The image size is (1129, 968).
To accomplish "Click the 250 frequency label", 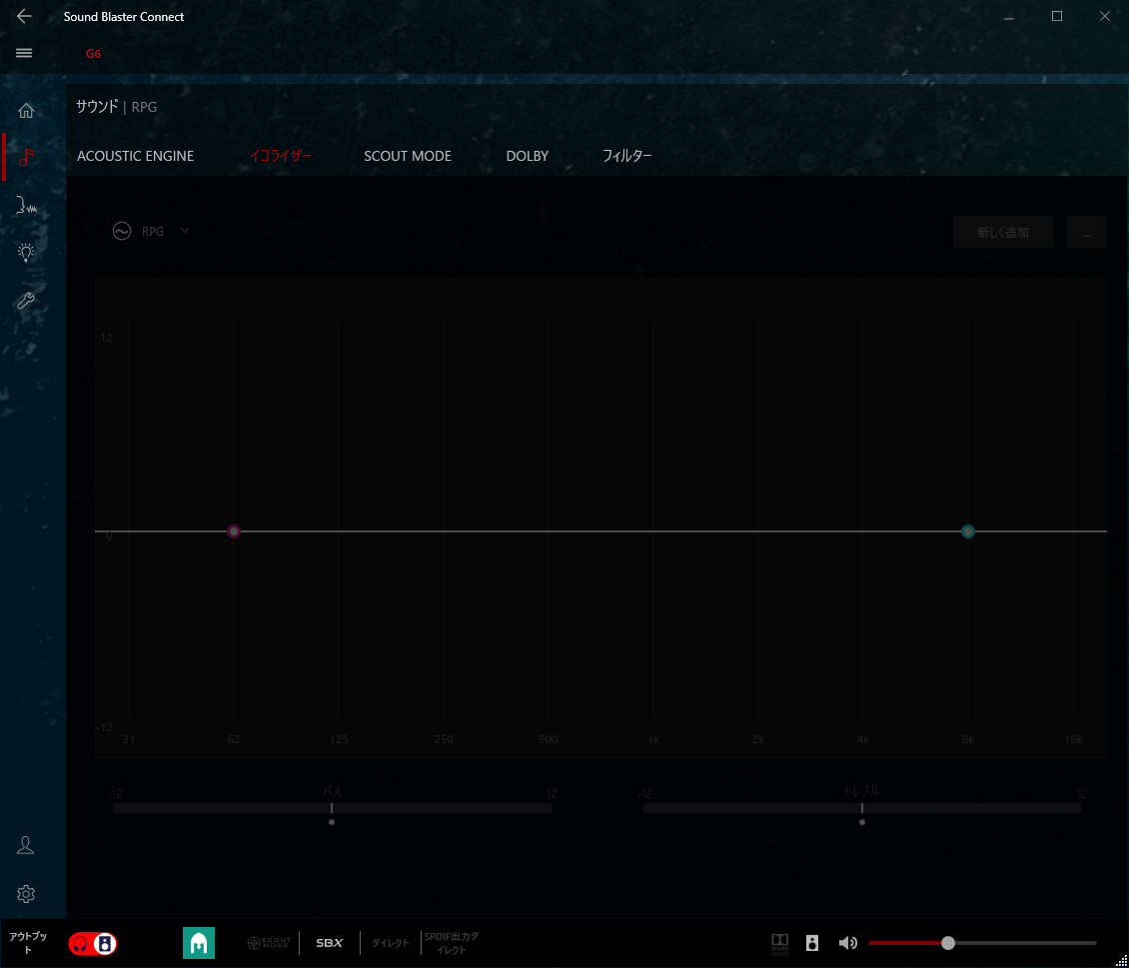I will pyautogui.click(x=444, y=739).
